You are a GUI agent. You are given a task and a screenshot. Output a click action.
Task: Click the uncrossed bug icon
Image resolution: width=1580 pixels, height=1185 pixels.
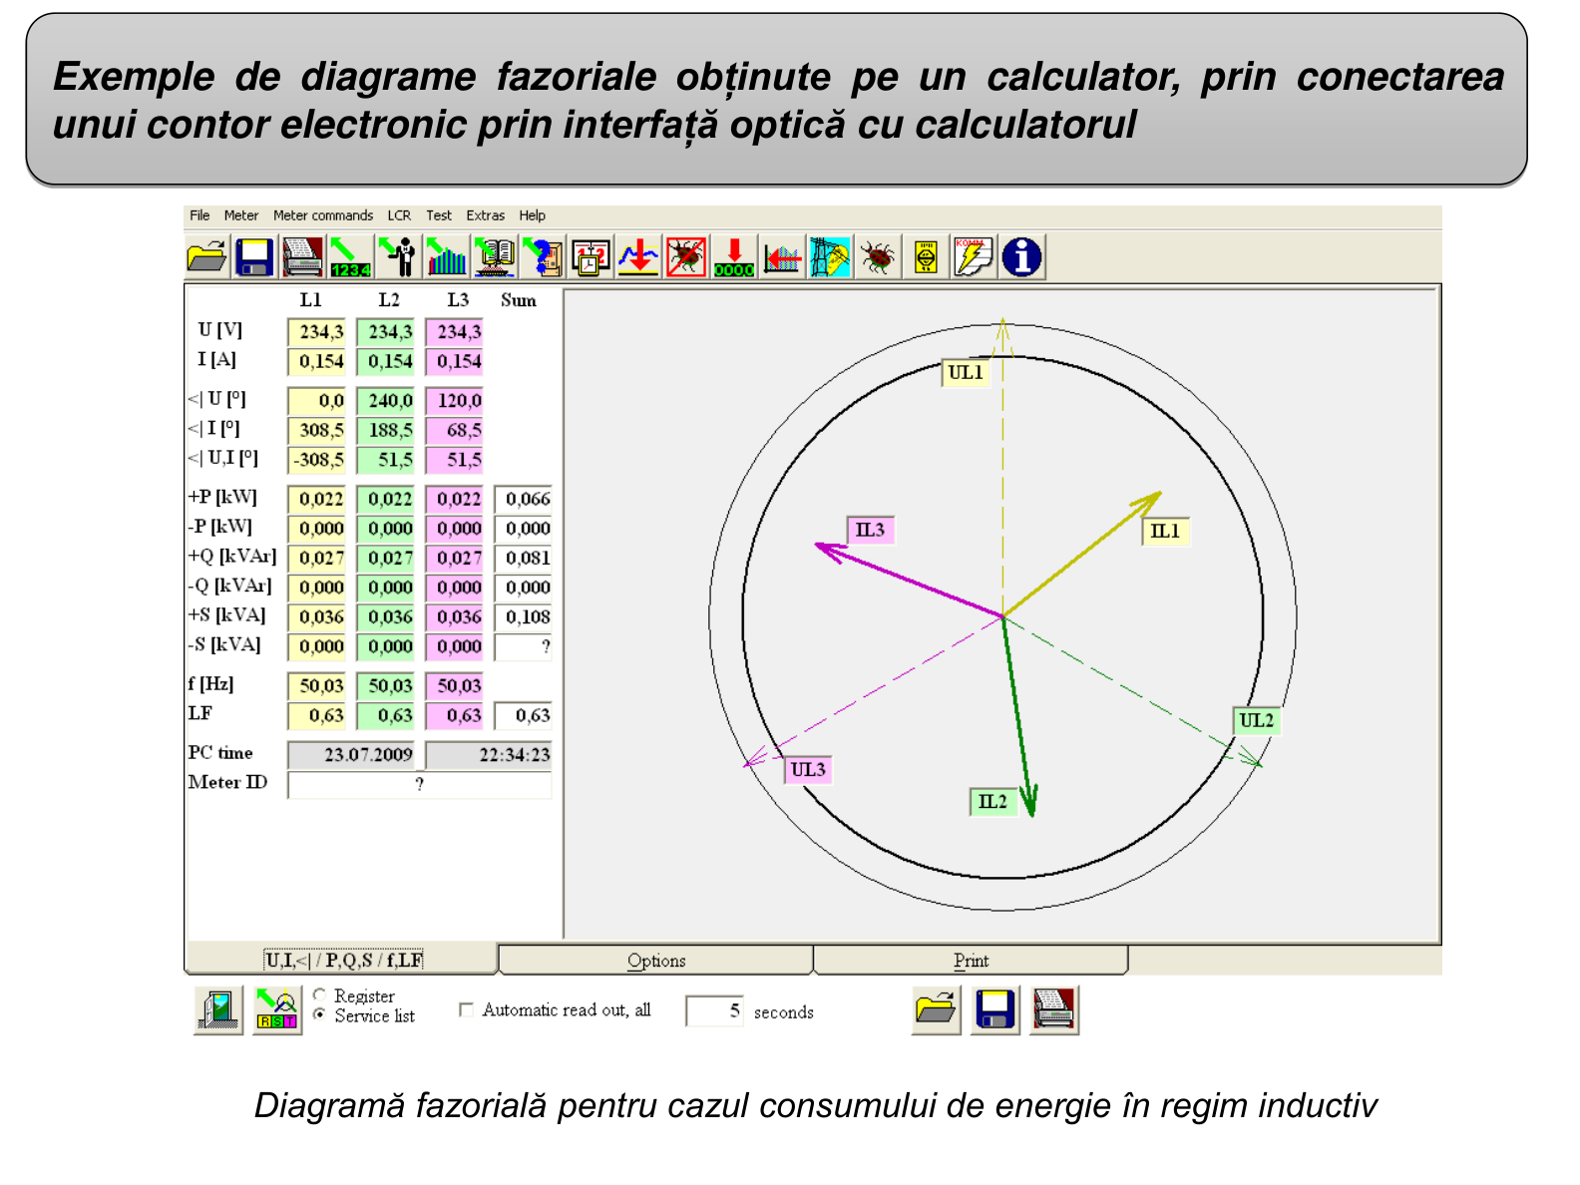point(878,257)
